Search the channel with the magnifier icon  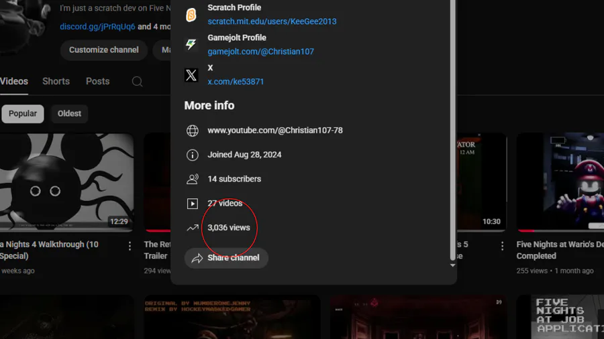(x=137, y=82)
